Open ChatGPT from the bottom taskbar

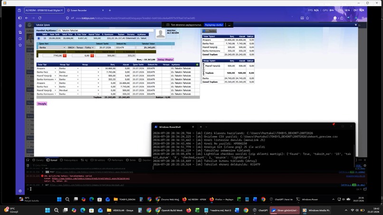click(x=260, y=210)
